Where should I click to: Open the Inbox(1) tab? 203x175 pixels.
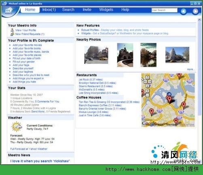(49, 10)
